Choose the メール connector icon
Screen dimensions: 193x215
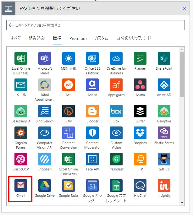click(21, 85)
